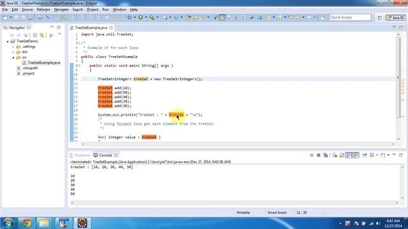Viewport: 408px width, 229px height.
Task: Click Clear Console icon
Action: [335, 155]
